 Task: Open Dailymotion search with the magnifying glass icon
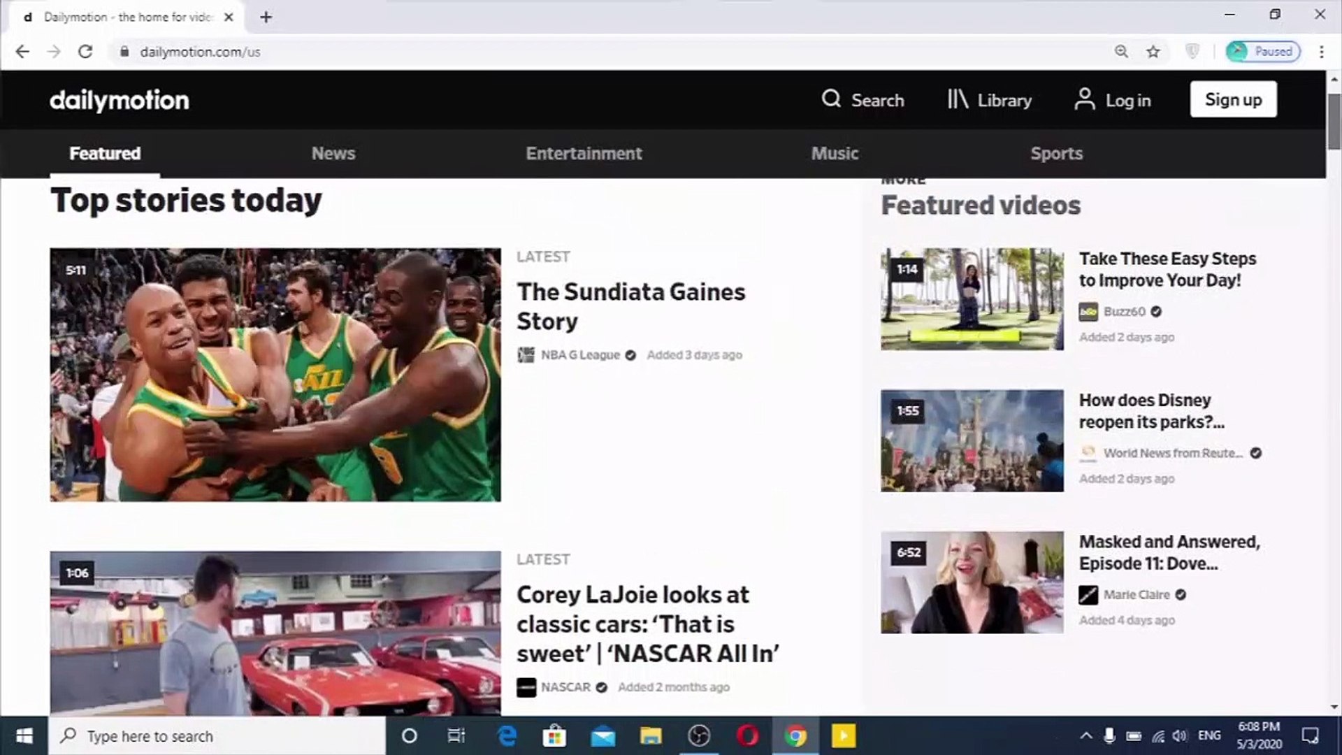pyautogui.click(x=863, y=100)
